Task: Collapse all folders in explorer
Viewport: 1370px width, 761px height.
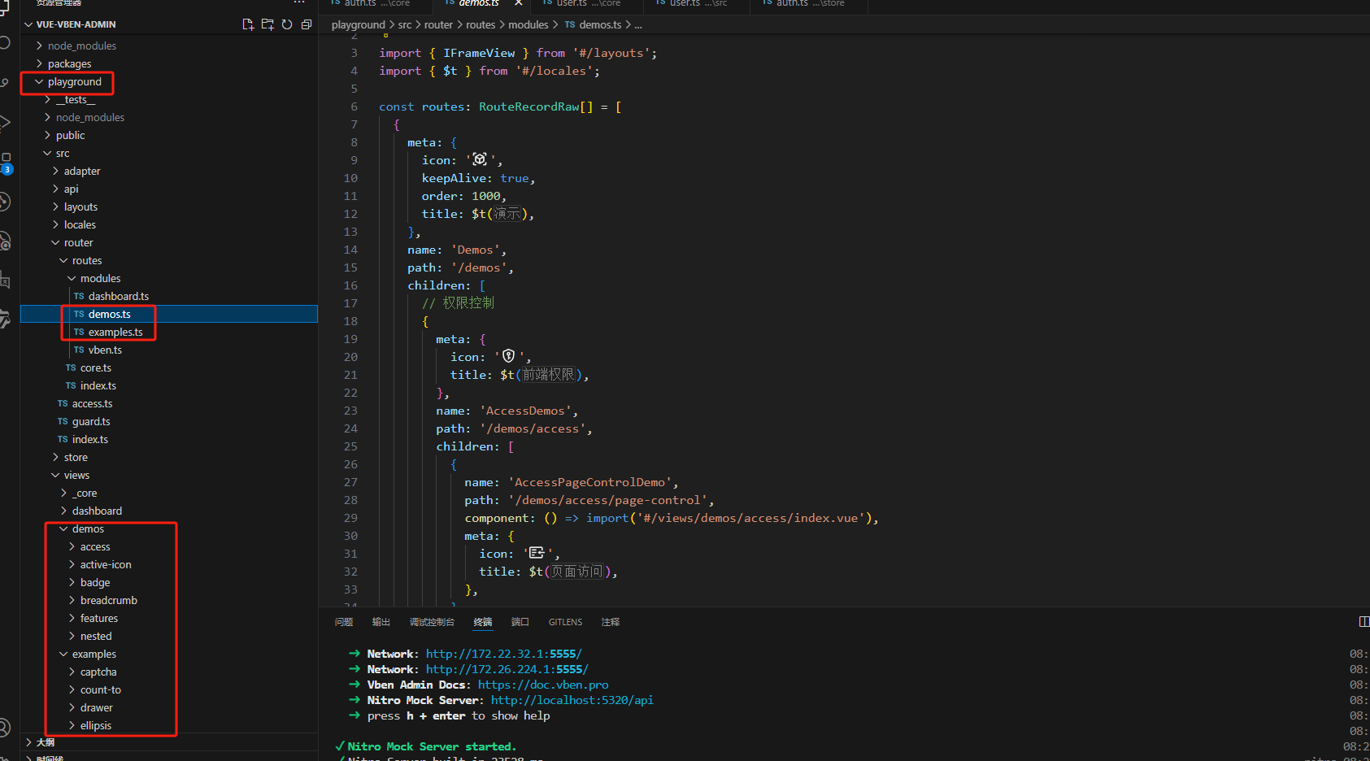Action: (x=307, y=24)
